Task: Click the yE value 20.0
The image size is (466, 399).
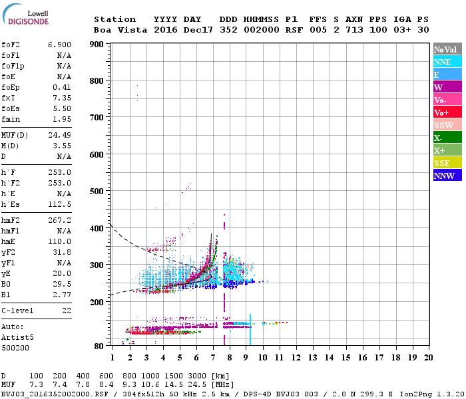Action: tap(62, 274)
